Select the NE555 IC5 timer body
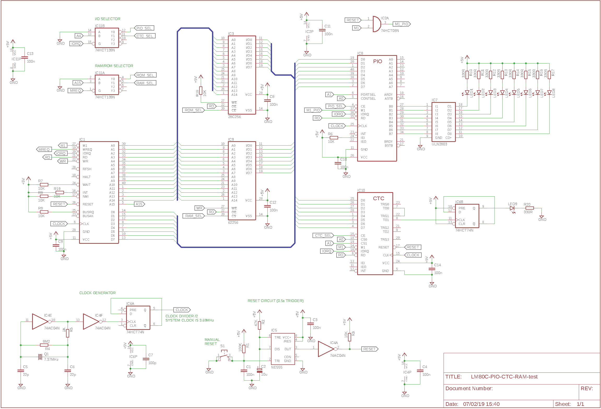 pyautogui.click(x=283, y=349)
